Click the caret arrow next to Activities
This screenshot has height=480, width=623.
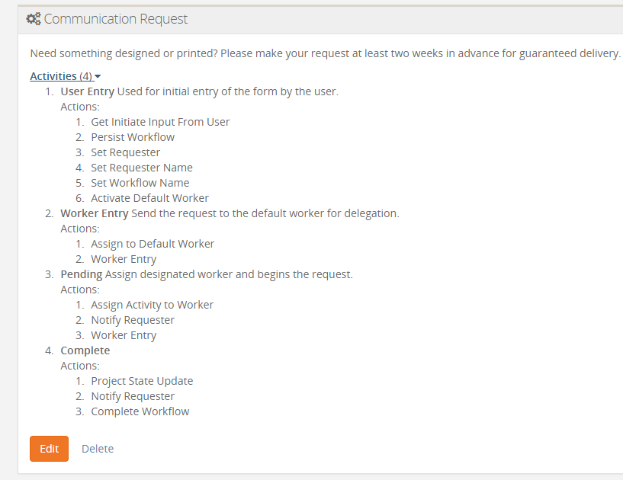coord(98,77)
